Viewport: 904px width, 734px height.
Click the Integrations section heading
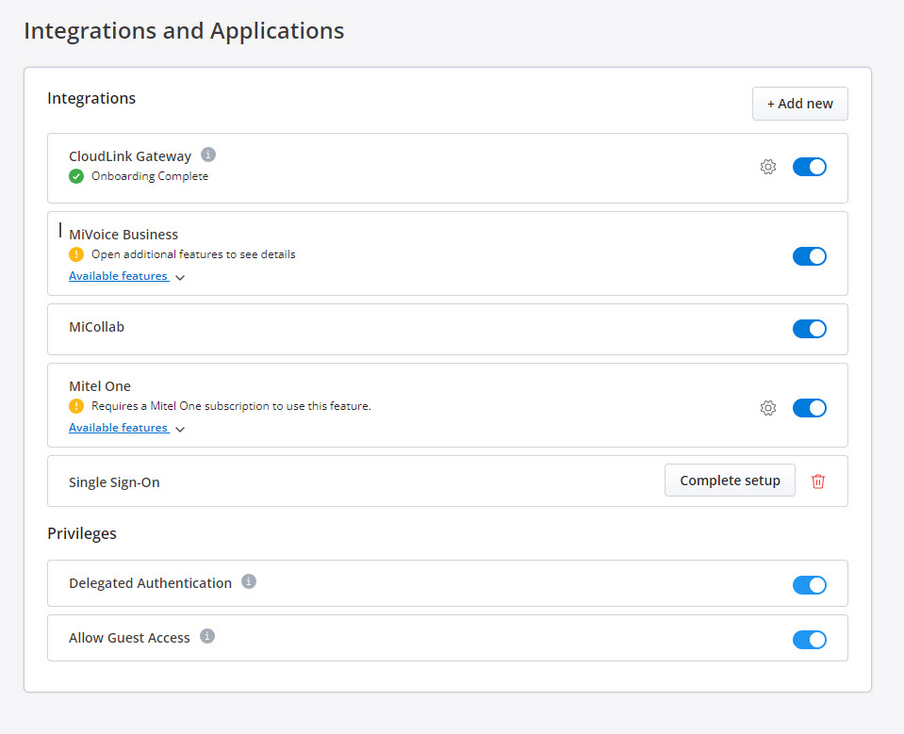point(91,99)
